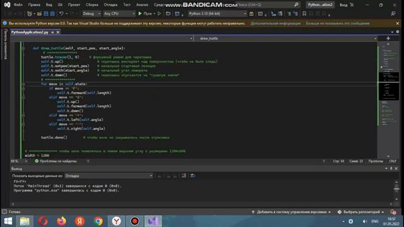Expand the arrow next to Пуск
The height and width of the screenshot is (227, 404).
154,14
